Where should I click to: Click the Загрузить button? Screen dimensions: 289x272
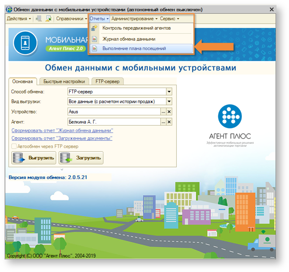point(81,158)
